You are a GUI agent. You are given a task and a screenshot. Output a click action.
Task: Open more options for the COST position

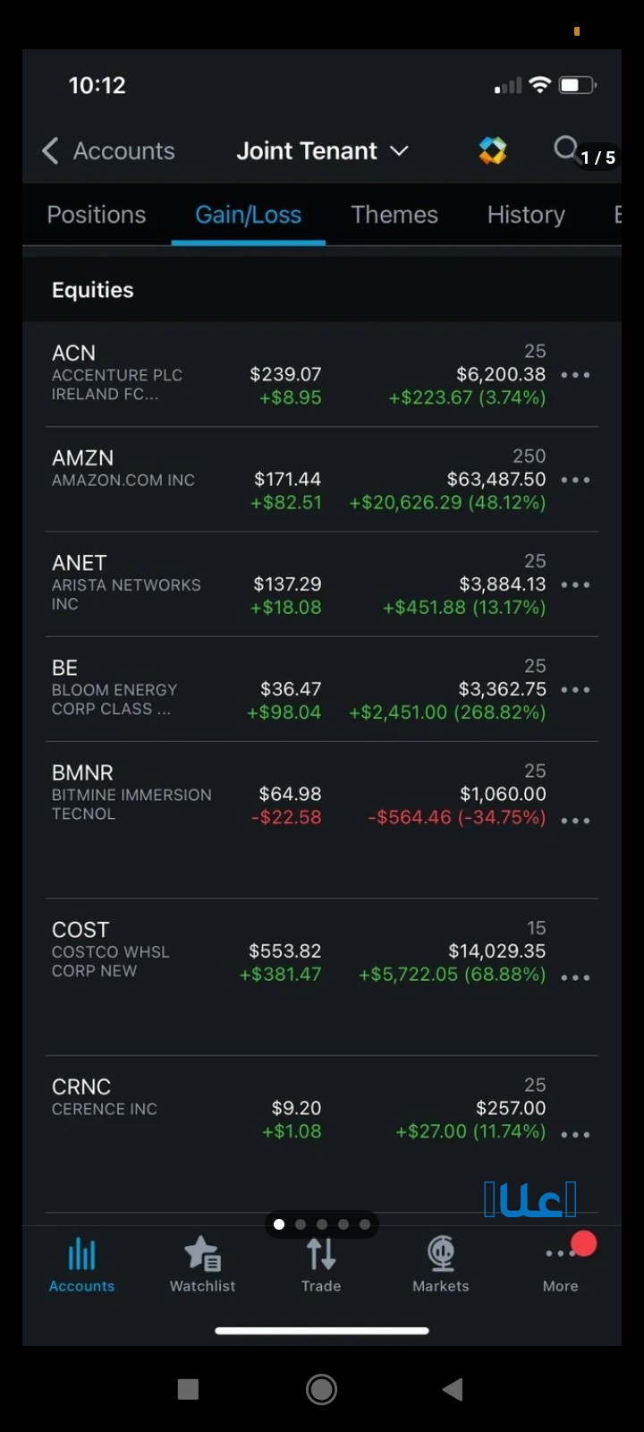[575, 977]
